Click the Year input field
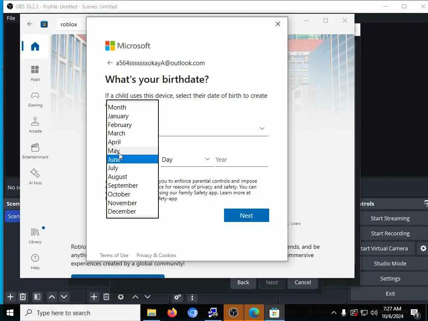428x321 pixels. click(241, 159)
